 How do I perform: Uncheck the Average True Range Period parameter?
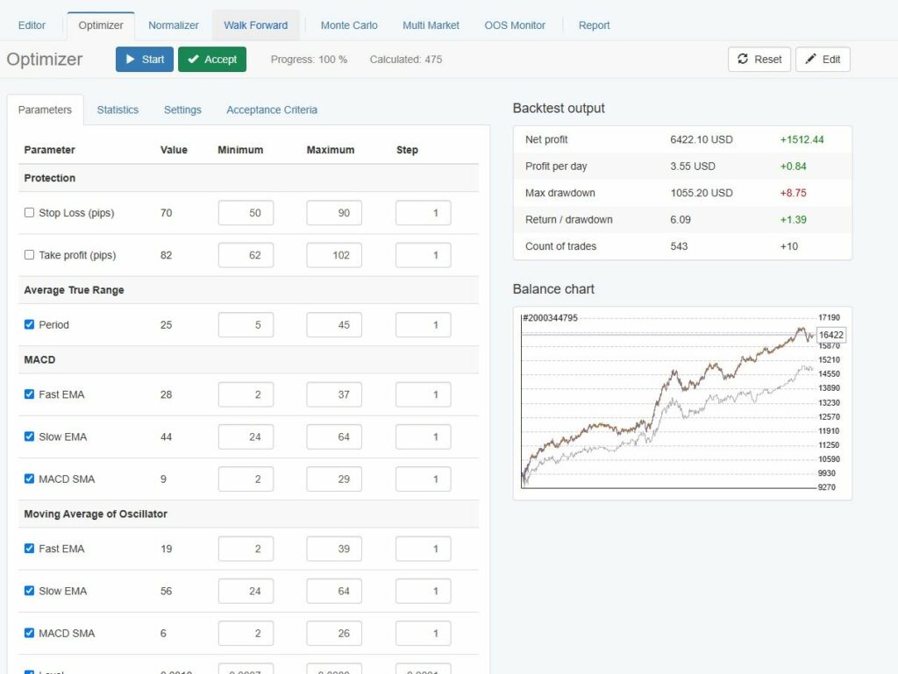[x=28, y=324]
